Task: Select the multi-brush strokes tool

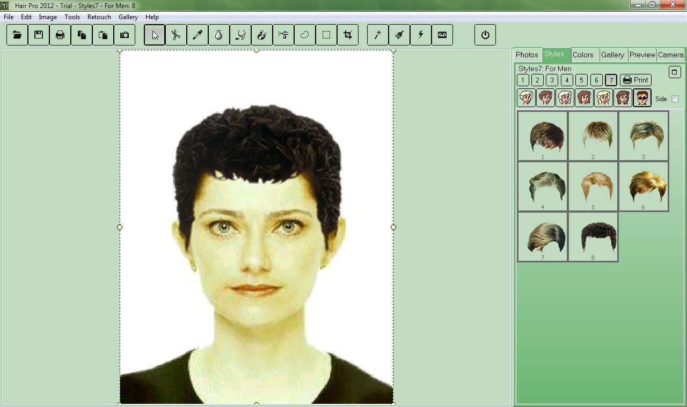Action: click(262, 35)
